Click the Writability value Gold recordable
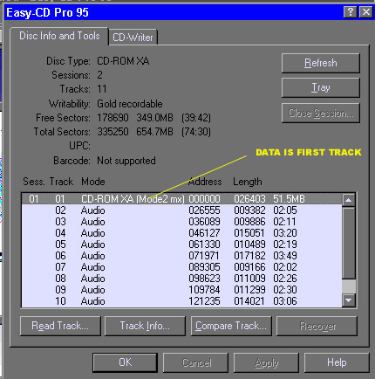The width and height of the screenshot is (375, 379). tap(130, 104)
